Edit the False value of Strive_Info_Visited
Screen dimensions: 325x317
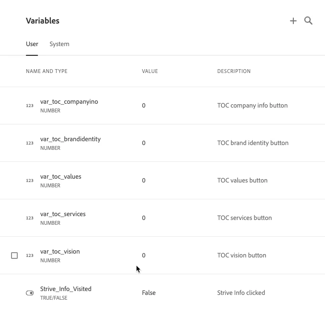point(149,293)
